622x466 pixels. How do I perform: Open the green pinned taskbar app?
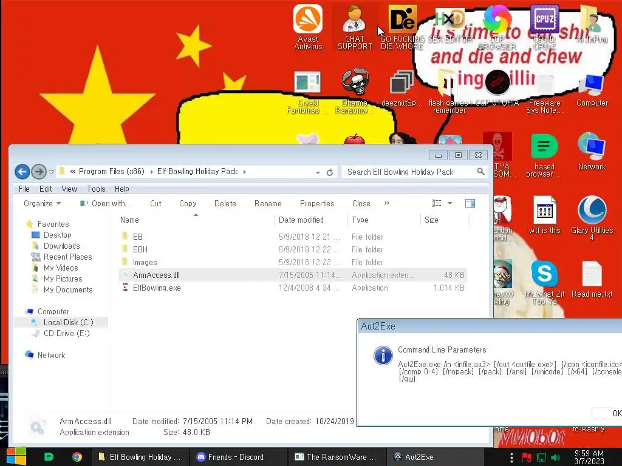coord(49,457)
